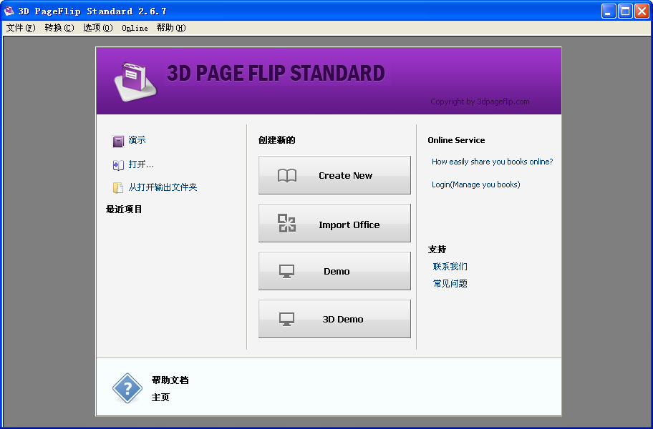Click the open-book icon beside 打开...

[118, 165]
